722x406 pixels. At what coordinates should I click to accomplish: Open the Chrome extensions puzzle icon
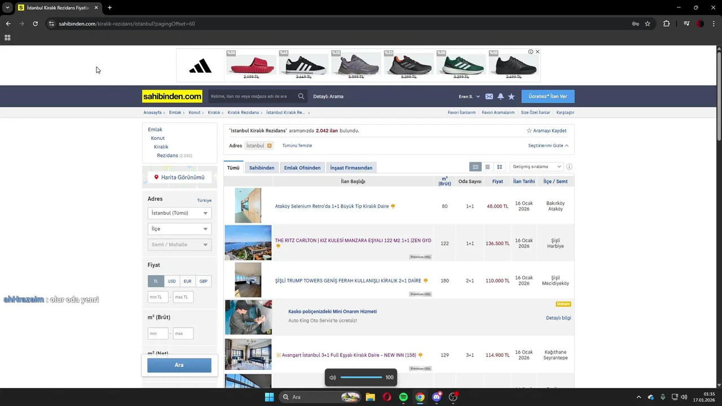click(x=667, y=24)
